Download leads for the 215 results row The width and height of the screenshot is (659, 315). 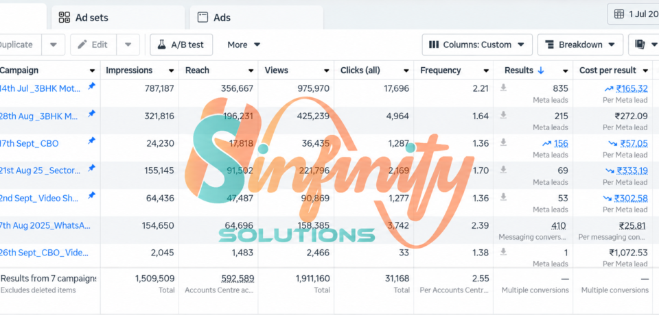[503, 114]
